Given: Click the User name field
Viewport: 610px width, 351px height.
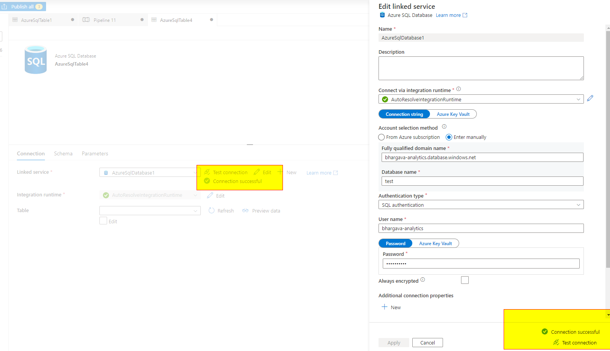Looking at the screenshot, I should (x=481, y=228).
